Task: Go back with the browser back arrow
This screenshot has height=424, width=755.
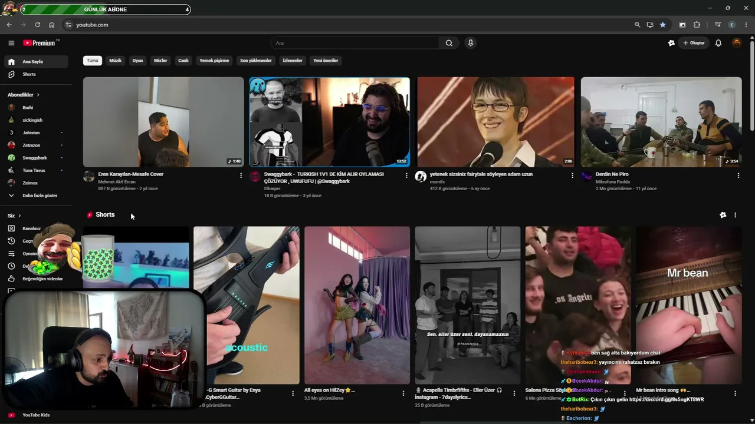Action: 9,25
